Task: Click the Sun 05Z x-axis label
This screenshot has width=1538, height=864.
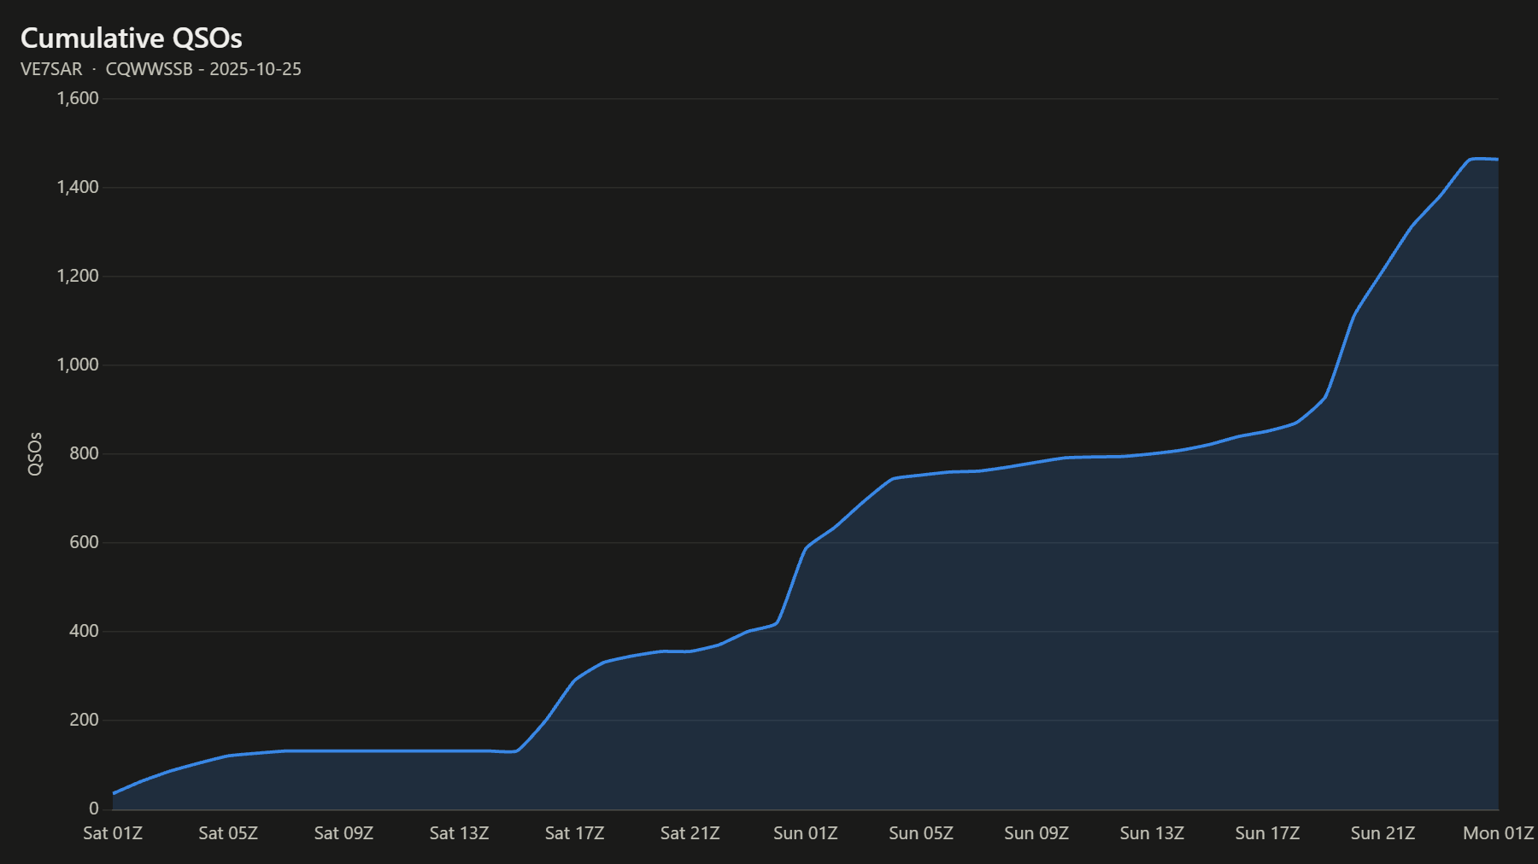Action: tap(921, 833)
